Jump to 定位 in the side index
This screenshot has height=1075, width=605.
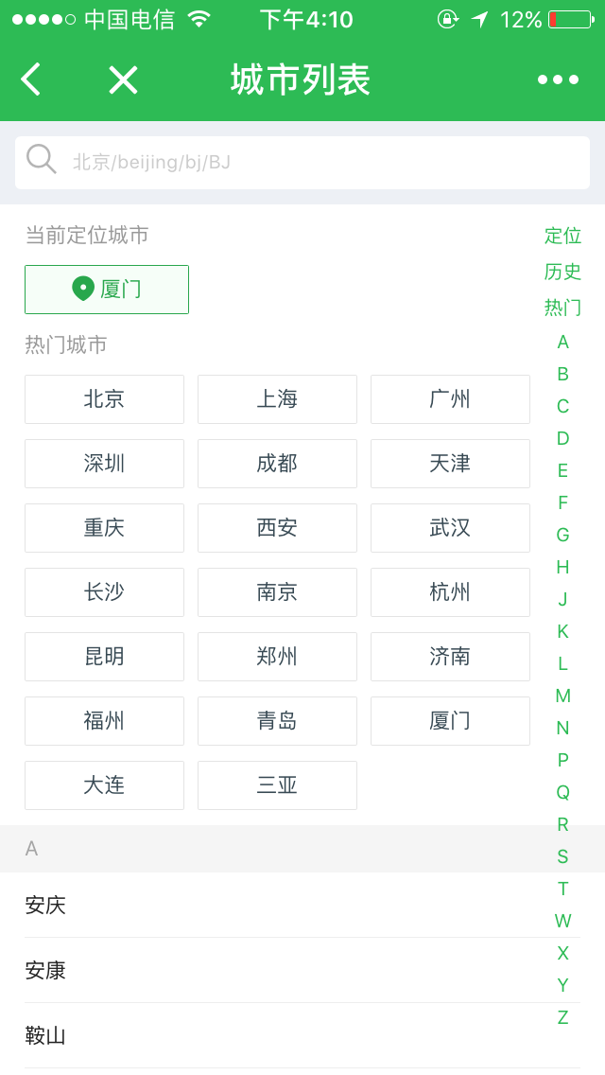point(562,236)
